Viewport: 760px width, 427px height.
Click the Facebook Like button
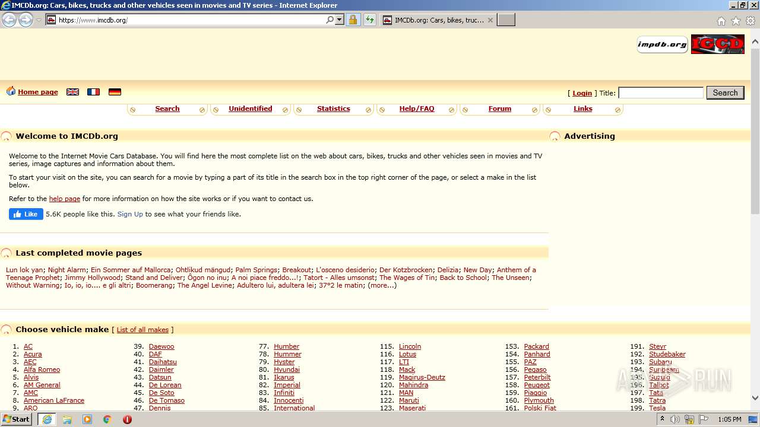[x=26, y=214]
